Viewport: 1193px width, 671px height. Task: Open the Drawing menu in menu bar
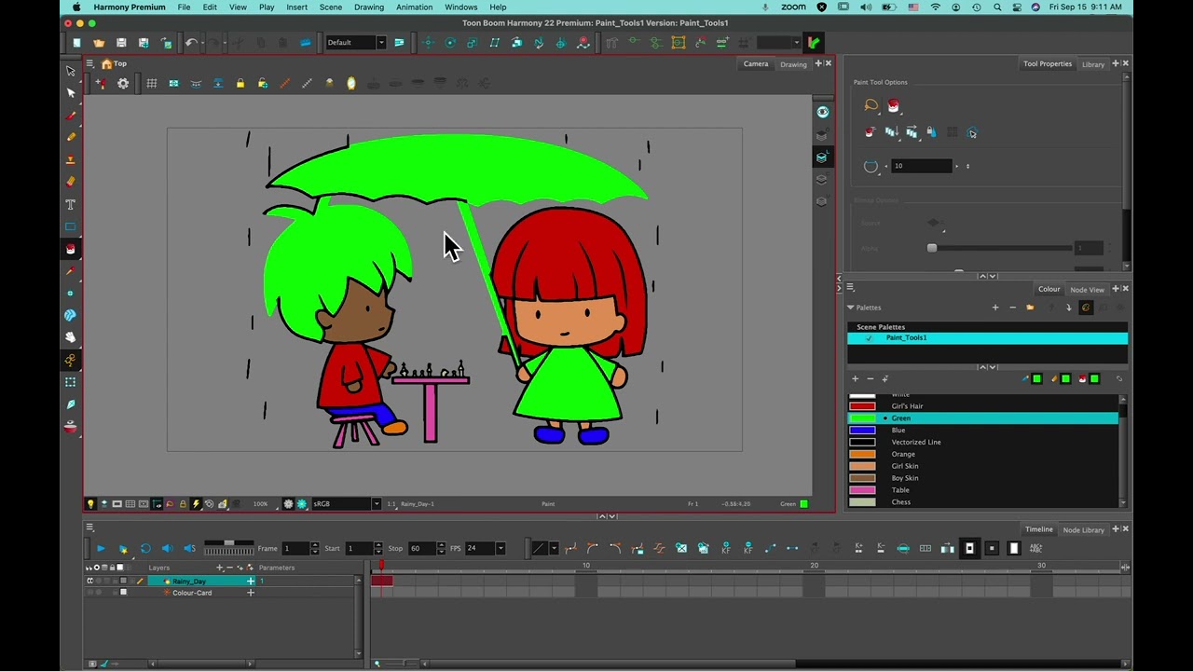369,7
